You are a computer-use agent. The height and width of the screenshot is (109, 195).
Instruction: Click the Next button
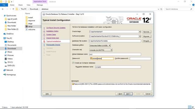click(128, 94)
